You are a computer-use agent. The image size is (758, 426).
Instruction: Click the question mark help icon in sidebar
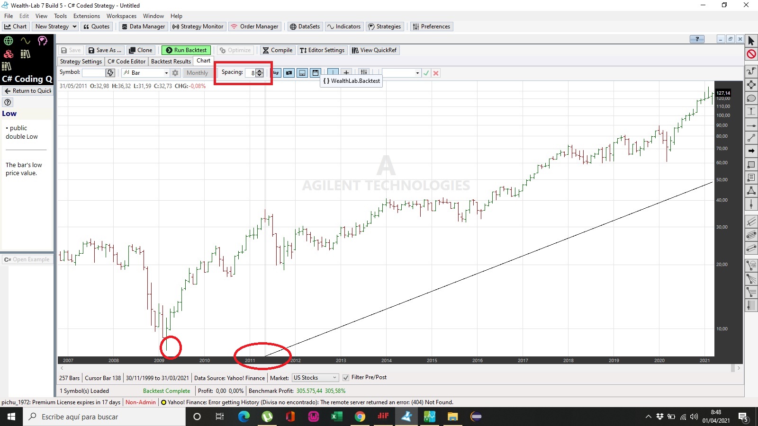(x=8, y=102)
